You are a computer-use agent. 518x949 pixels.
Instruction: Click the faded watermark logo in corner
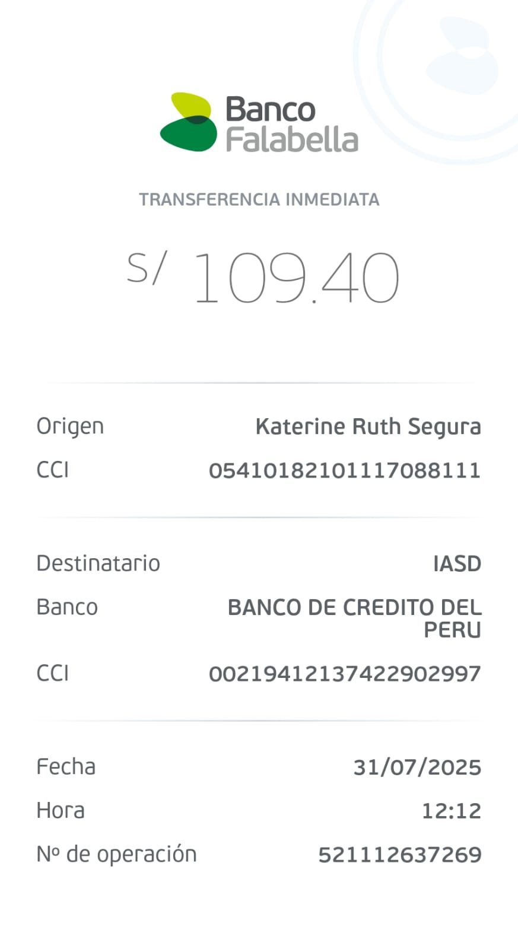pyautogui.click(x=462, y=55)
